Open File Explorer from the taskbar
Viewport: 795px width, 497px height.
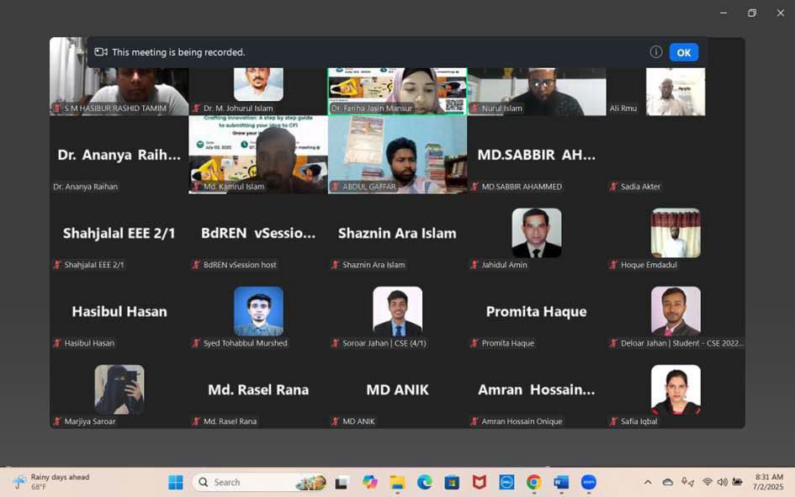[397, 482]
